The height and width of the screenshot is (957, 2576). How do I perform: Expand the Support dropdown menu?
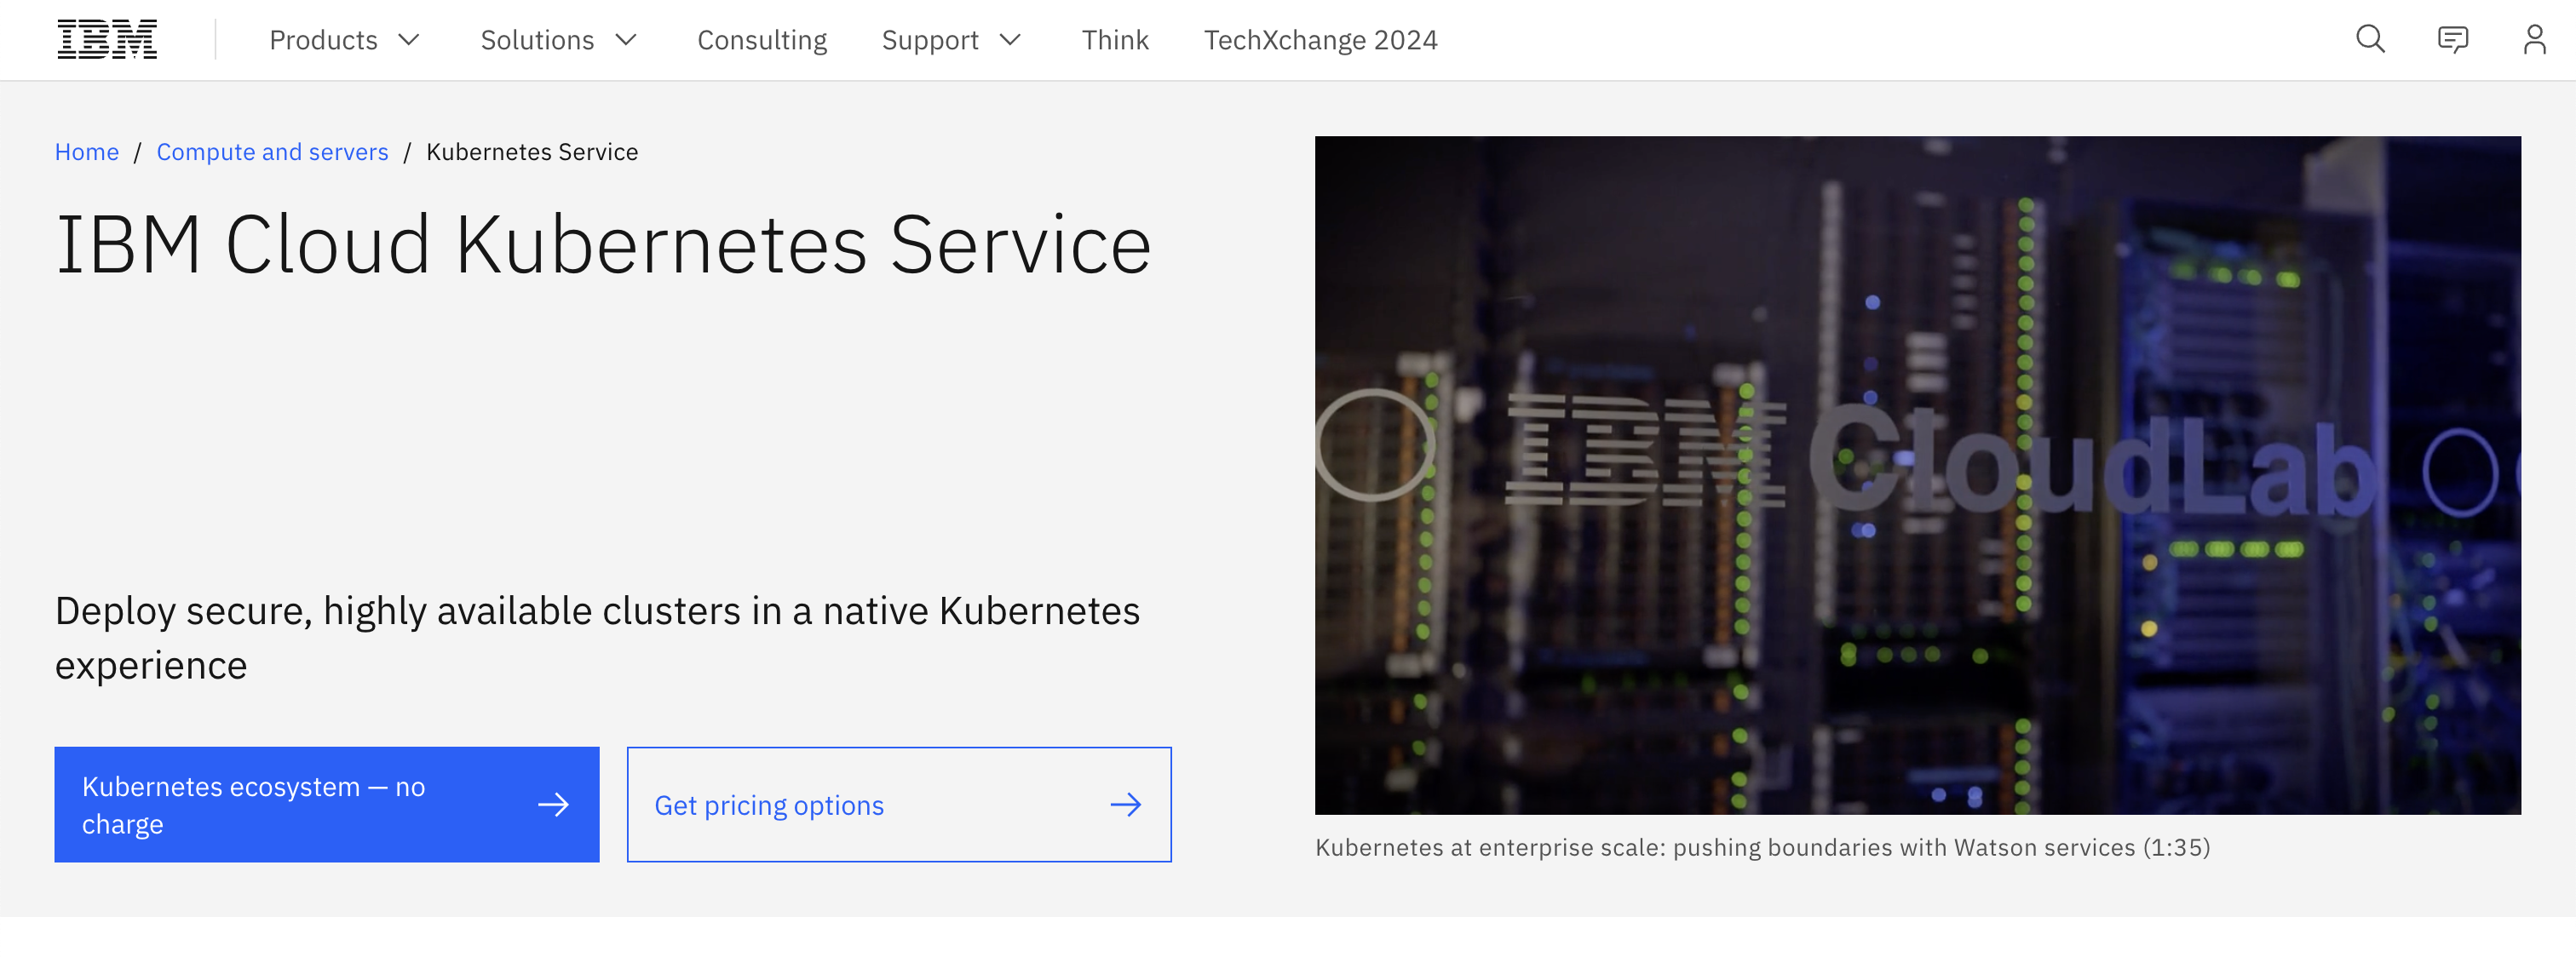(950, 40)
